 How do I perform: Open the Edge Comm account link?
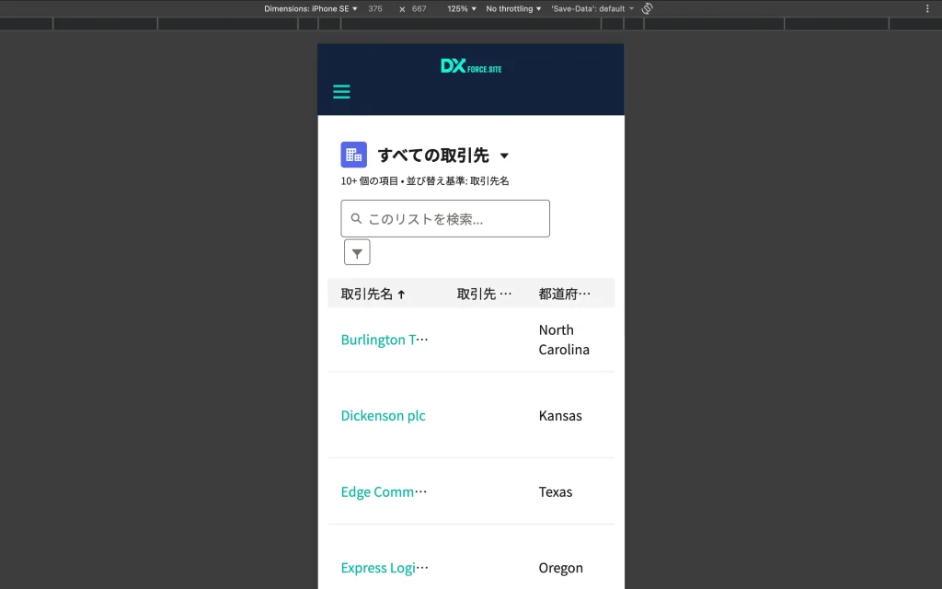384,492
